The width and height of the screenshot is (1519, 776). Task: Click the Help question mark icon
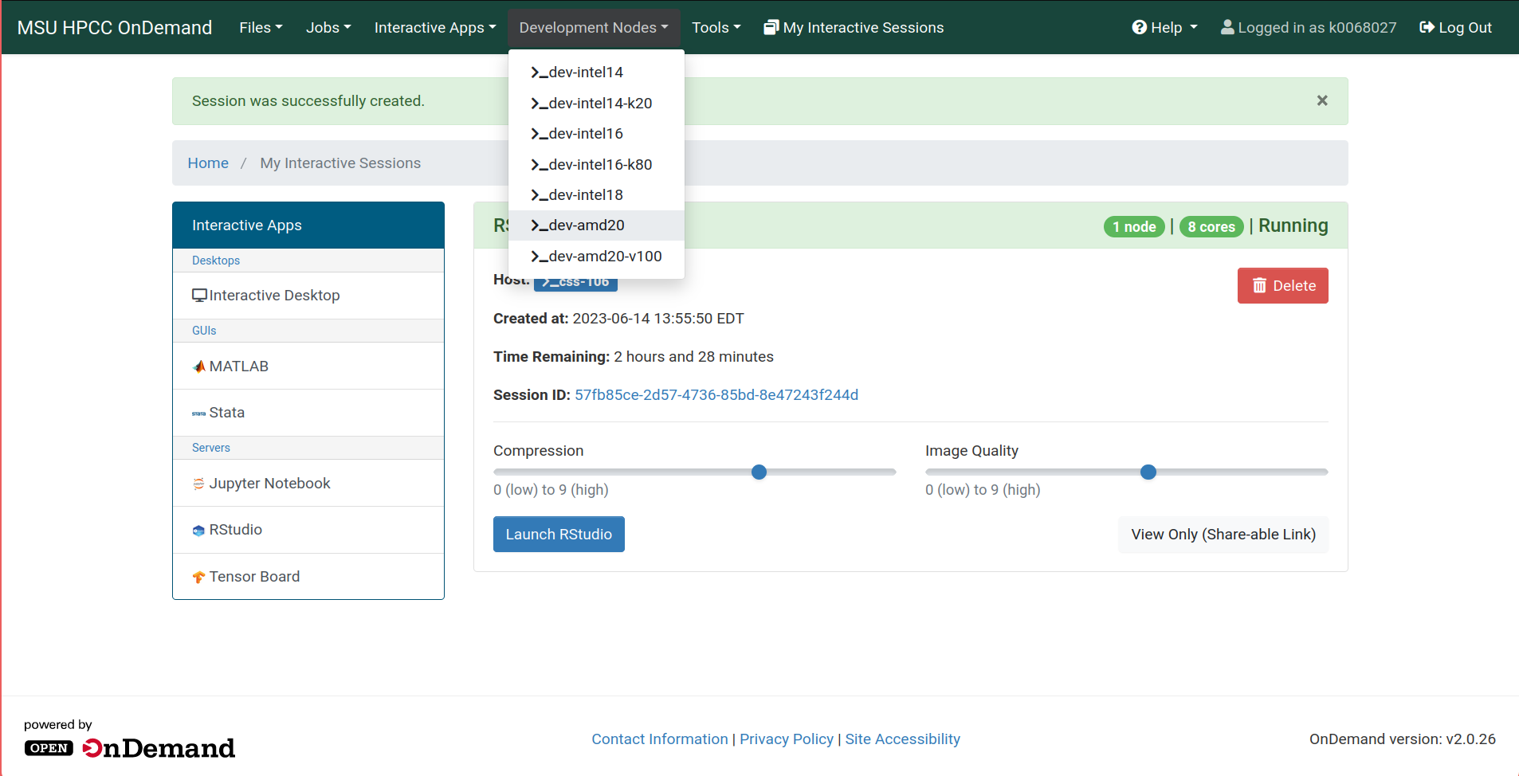(1139, 27)
